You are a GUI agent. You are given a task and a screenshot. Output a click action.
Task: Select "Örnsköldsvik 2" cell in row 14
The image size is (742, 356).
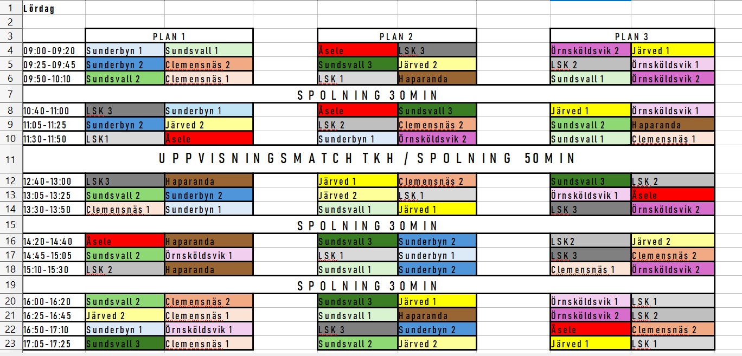[673, 210]
